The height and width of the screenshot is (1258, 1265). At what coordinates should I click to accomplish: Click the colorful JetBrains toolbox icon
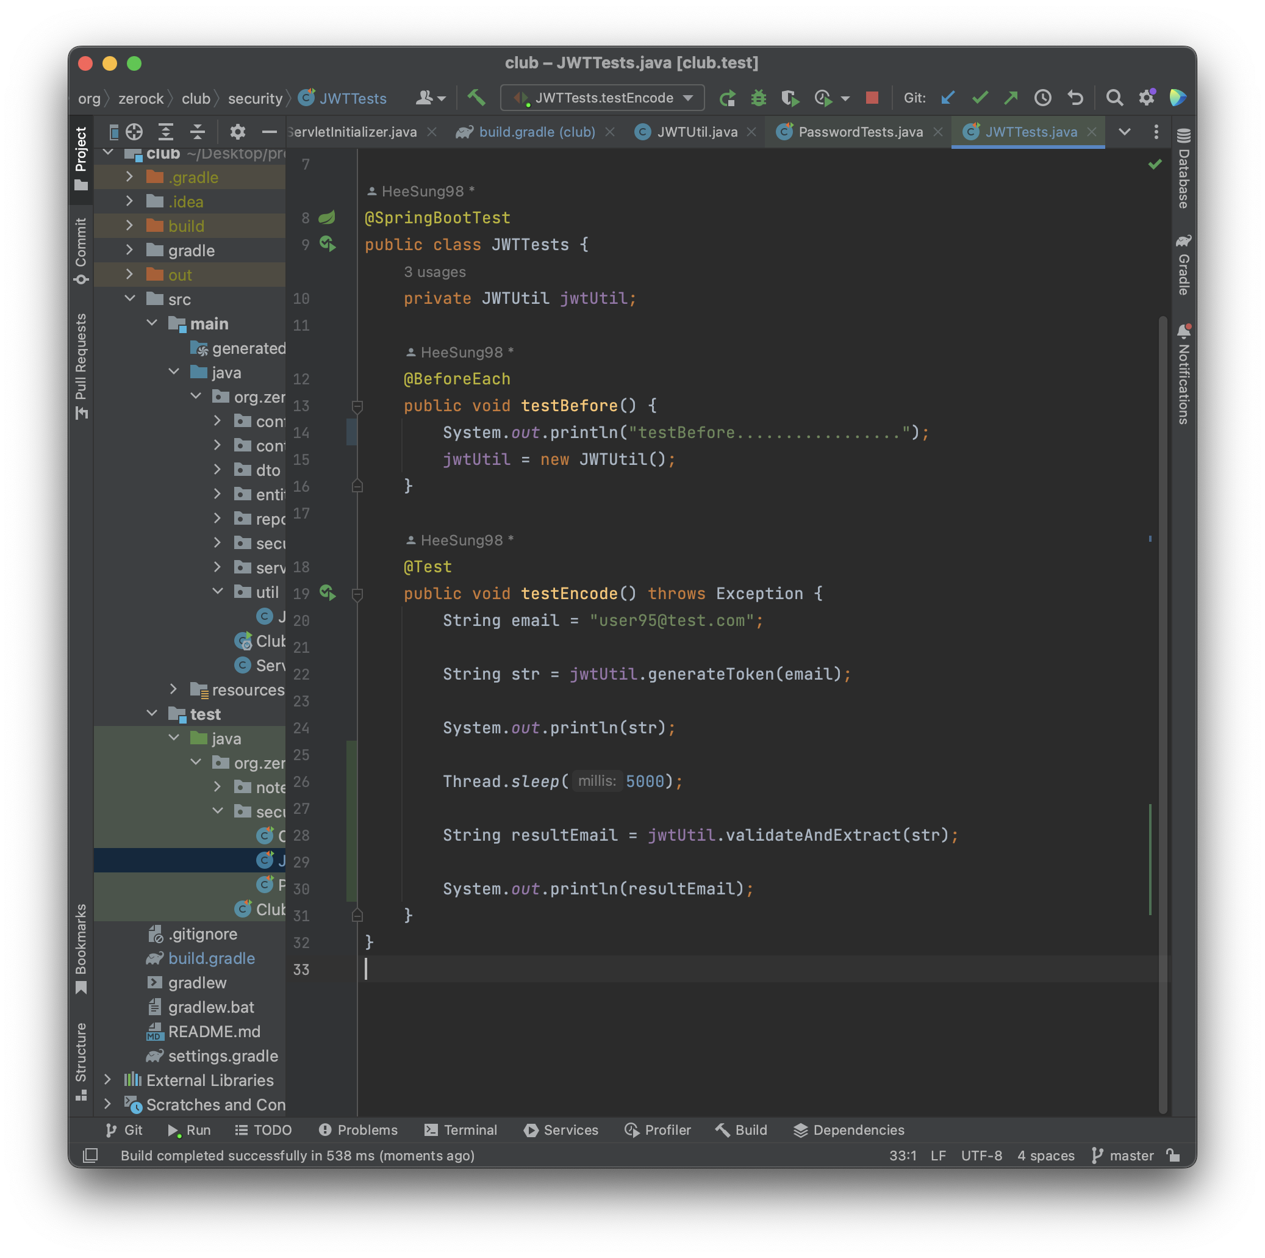1177,98
